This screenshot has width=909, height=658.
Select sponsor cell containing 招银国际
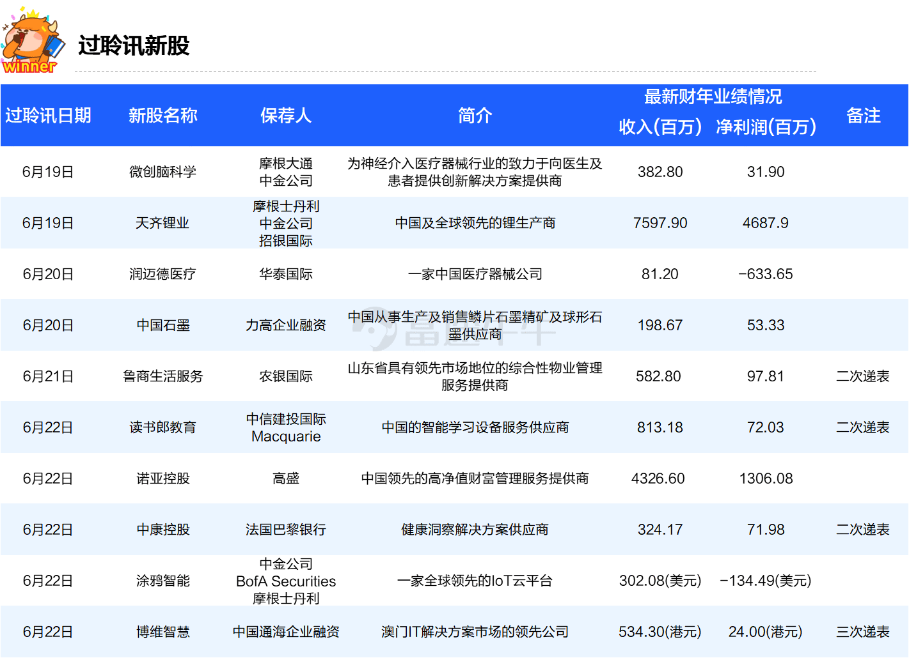286,223
